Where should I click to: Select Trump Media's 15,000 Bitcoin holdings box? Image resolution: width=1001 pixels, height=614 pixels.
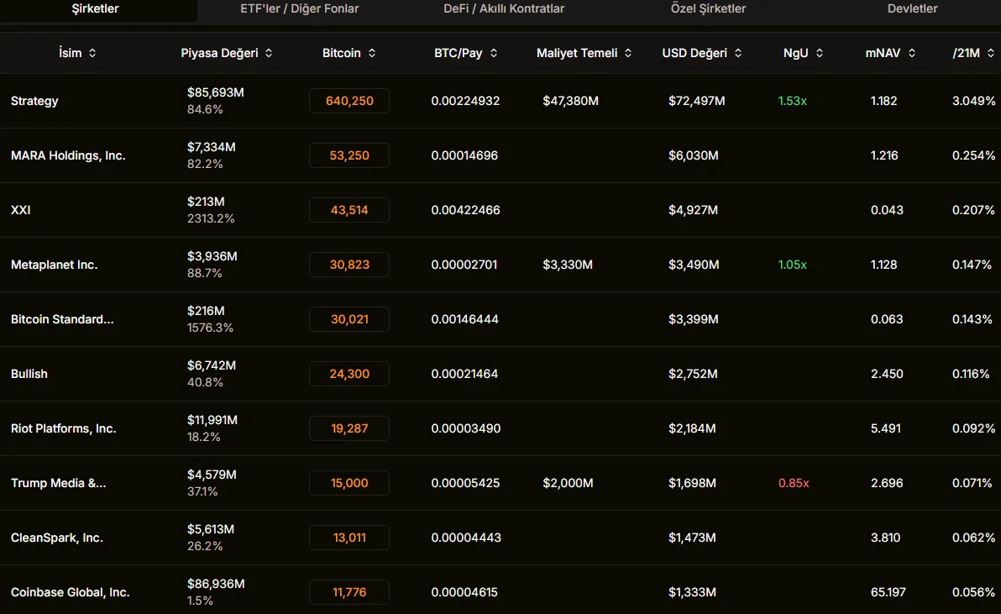(x=349, y=483)
